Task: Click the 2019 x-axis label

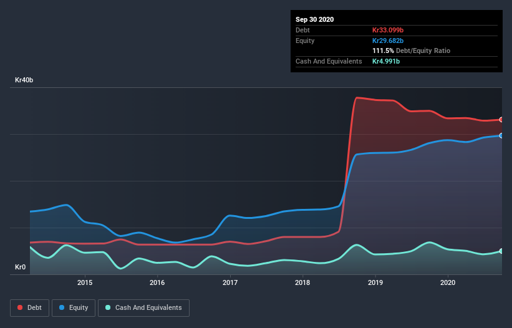Action: tap(375, 282)
